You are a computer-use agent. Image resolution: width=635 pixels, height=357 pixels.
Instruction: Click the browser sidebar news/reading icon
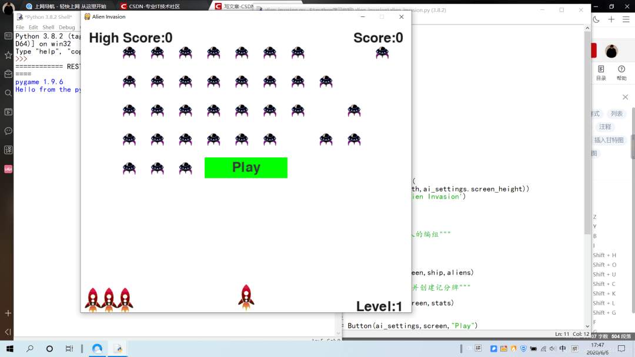click(x=8, y=36)
